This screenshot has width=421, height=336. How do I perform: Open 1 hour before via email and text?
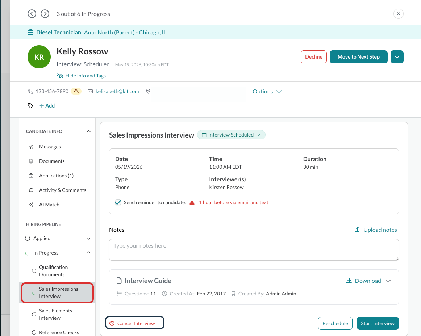pos(233,203)
